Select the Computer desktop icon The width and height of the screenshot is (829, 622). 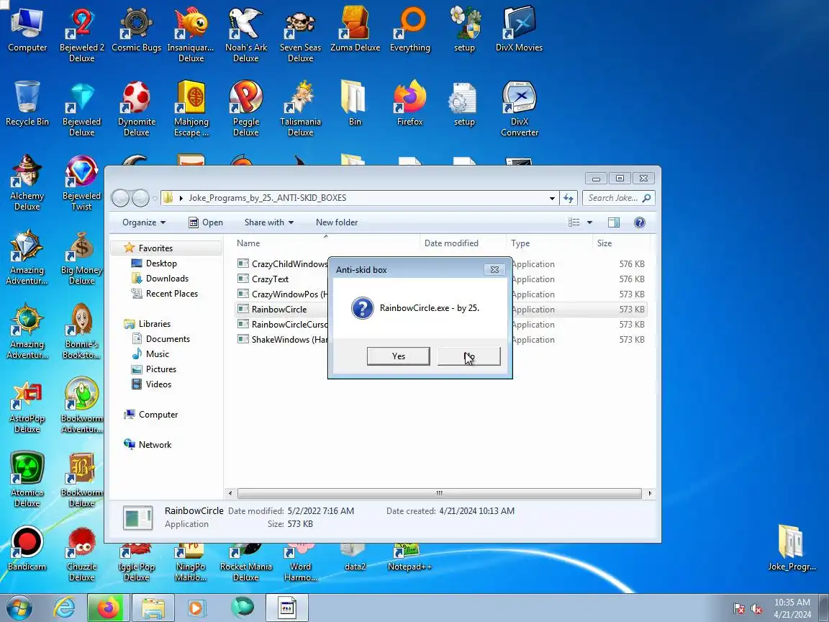[27, 30]
